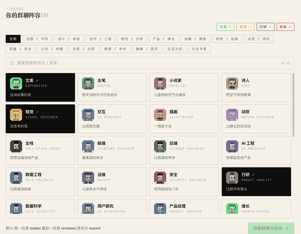Viewport: 301px width, 234px height.
Task: Select the 创意 / 写作 filter tab
Action: (37, 39)
